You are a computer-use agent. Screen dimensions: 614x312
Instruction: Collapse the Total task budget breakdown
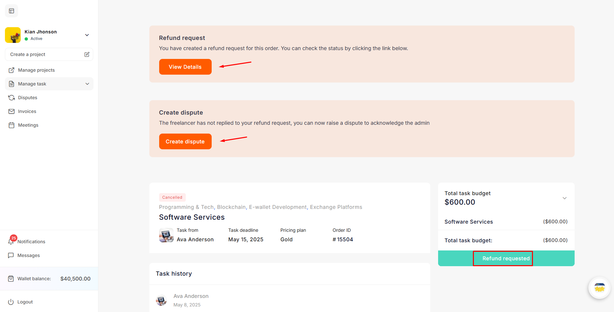pos(564,198)
